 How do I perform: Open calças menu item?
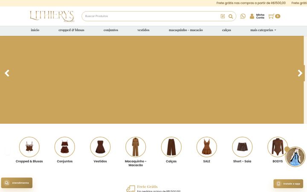(x=226, y=30)
